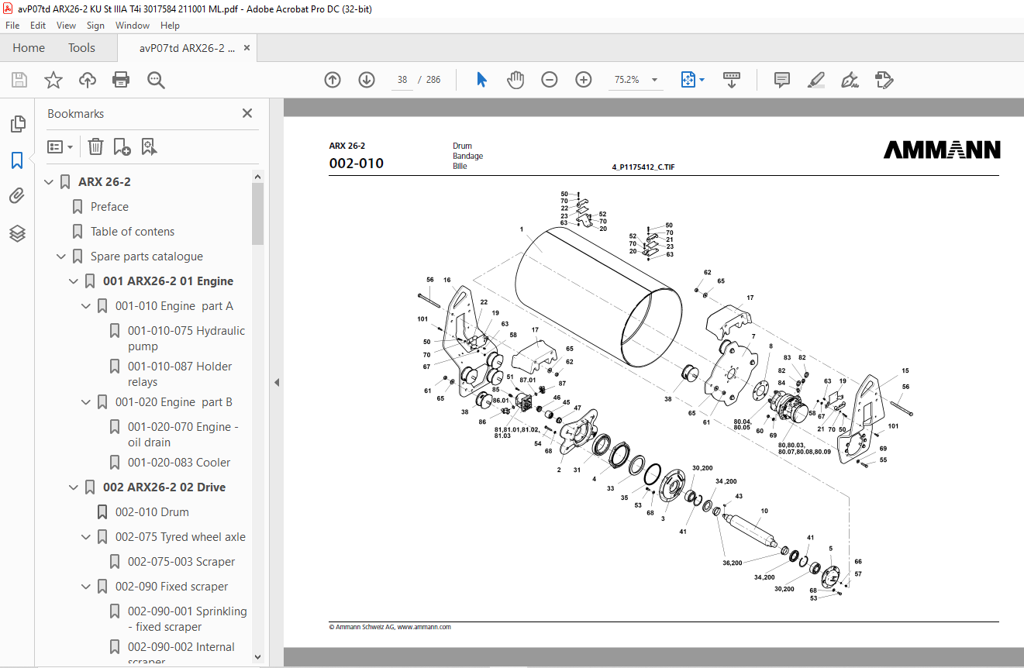
Task: Open bookmarks options menu dropdown
Action: (x=60, y=146)
